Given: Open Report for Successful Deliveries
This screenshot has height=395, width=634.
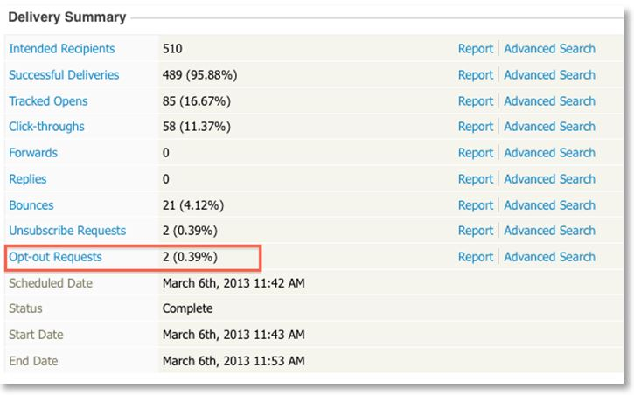Looking at the screenshot, I should point(476,75).
